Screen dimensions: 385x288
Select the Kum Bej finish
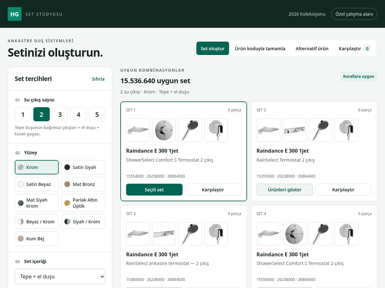[x=37, y=238]
